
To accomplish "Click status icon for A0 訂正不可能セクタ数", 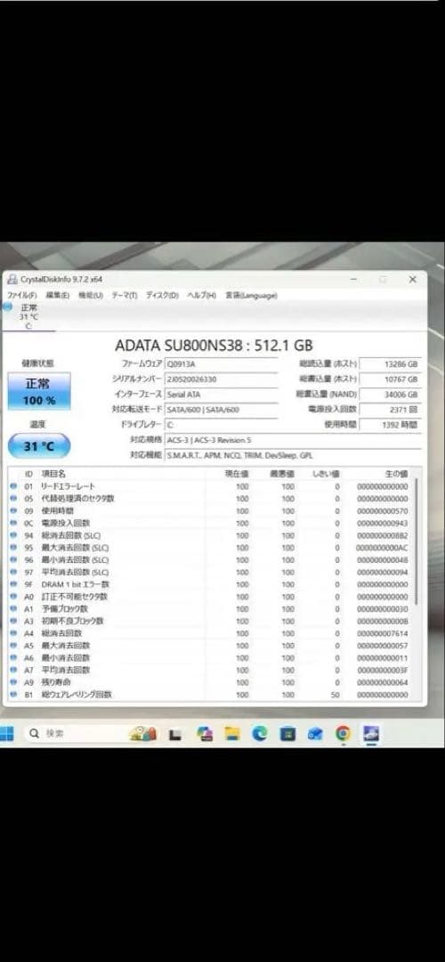I will tap(14, 596).
